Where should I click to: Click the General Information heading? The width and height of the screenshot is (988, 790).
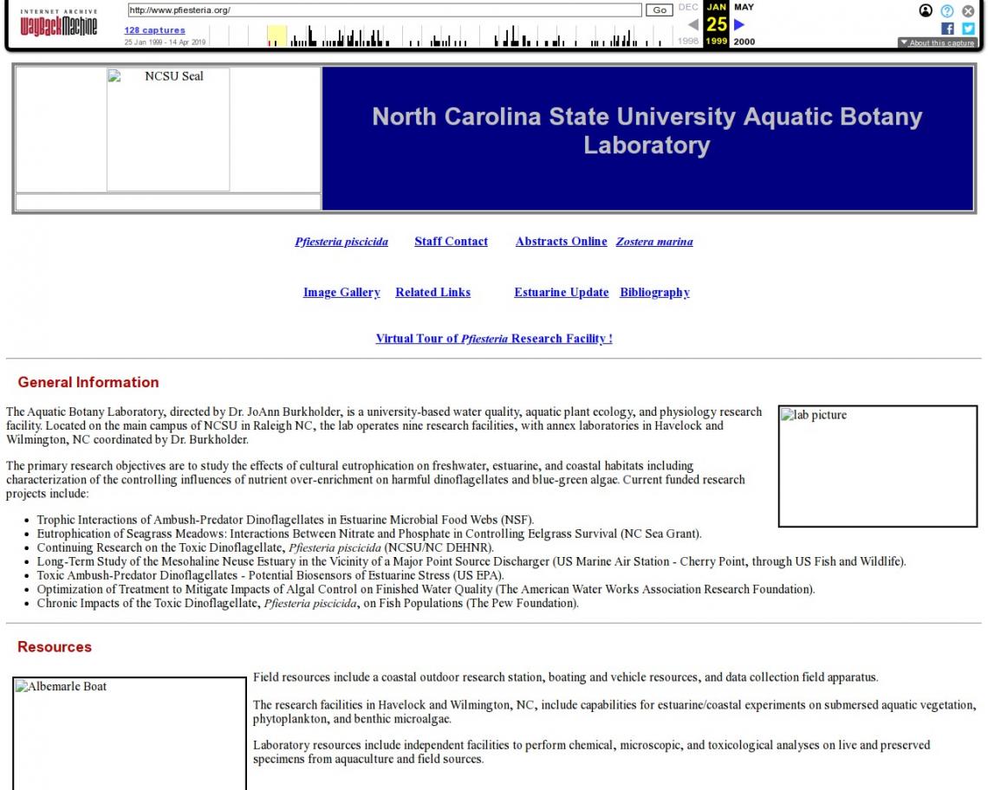(x=88, y=382)
